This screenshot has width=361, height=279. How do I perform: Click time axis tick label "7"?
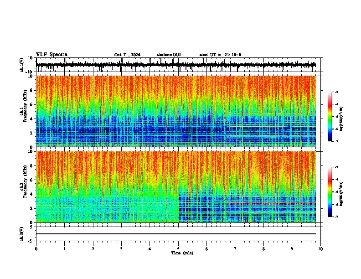(x=235, y=249)
